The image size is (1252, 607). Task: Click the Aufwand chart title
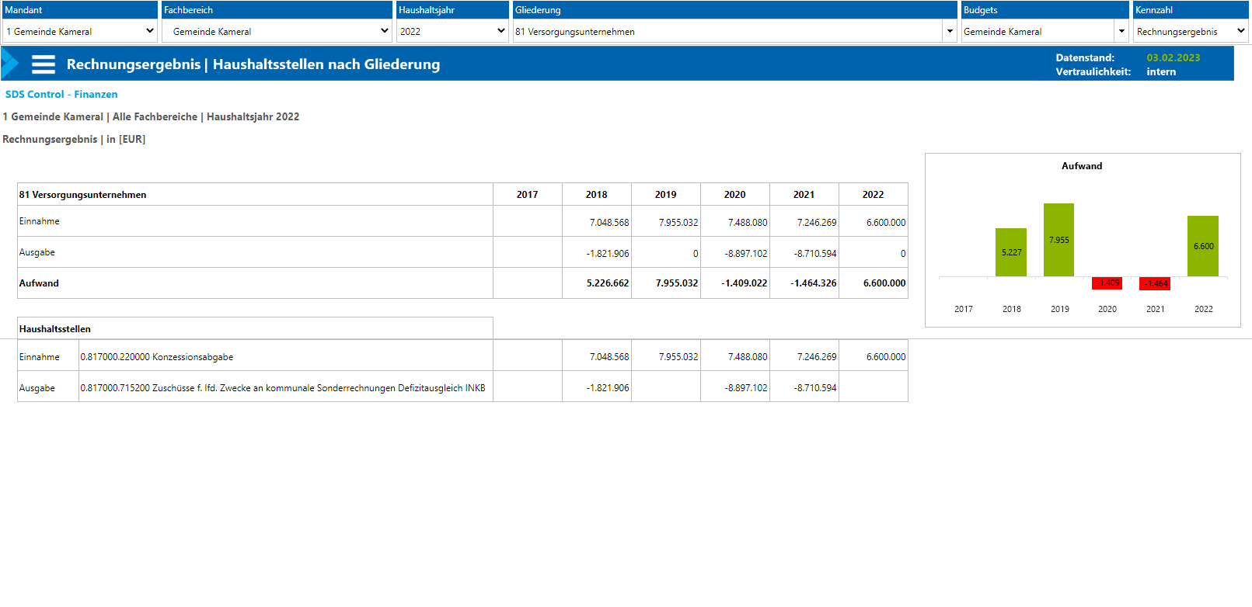(x=1082, y=166)
